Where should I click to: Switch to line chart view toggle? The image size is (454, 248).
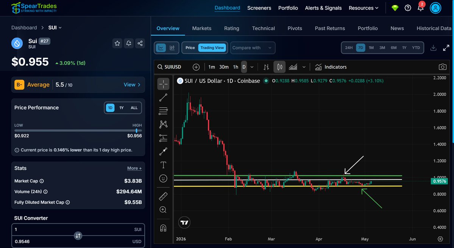pyautogui.click(x=161, y=48)
